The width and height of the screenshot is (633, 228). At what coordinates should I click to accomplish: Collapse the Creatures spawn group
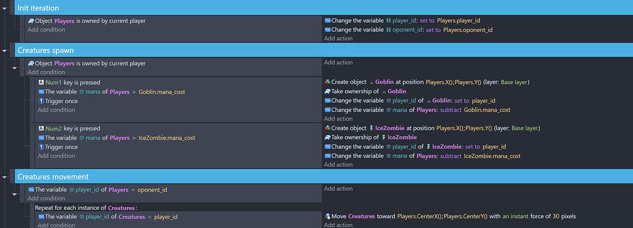tap(4, 51)
